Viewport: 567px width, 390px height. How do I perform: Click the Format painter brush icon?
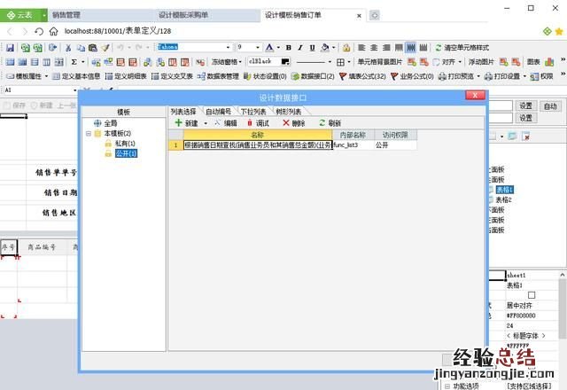pos(105,47)
